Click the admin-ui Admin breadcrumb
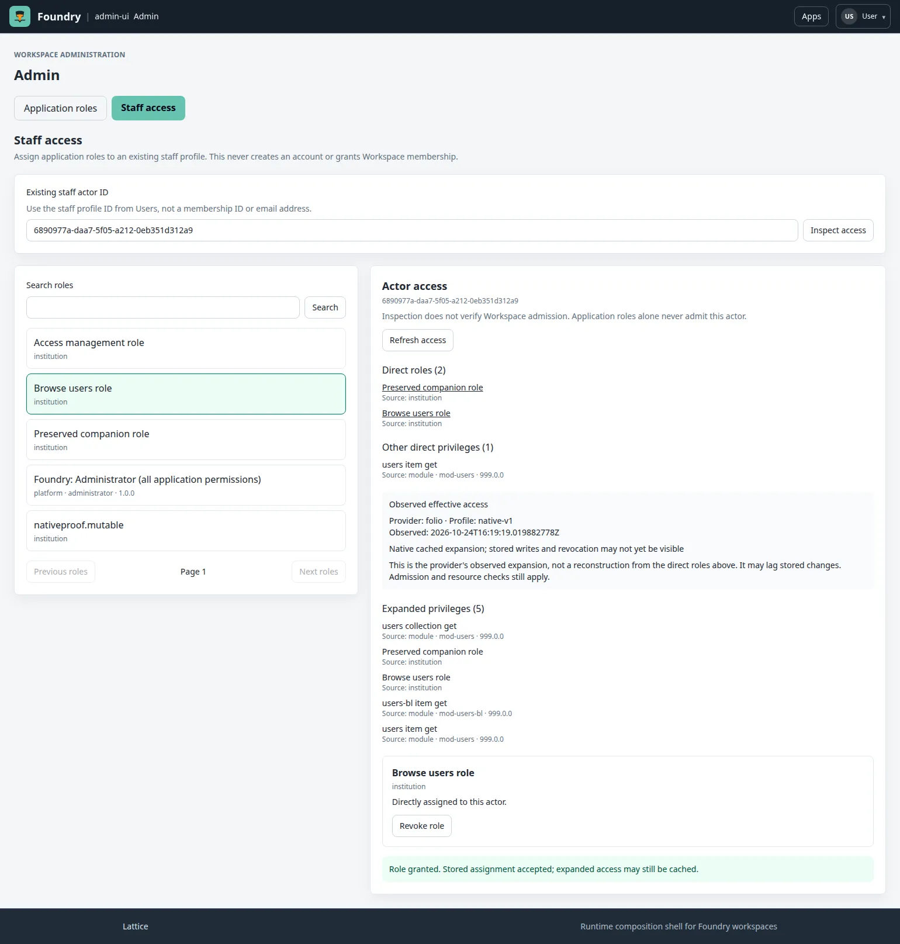900x944 pixels. [x=126, y=16]
